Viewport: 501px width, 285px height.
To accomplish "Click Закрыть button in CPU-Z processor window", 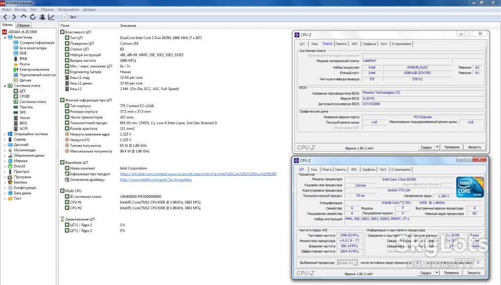I will pyautogui.click(x=474, y=273).
